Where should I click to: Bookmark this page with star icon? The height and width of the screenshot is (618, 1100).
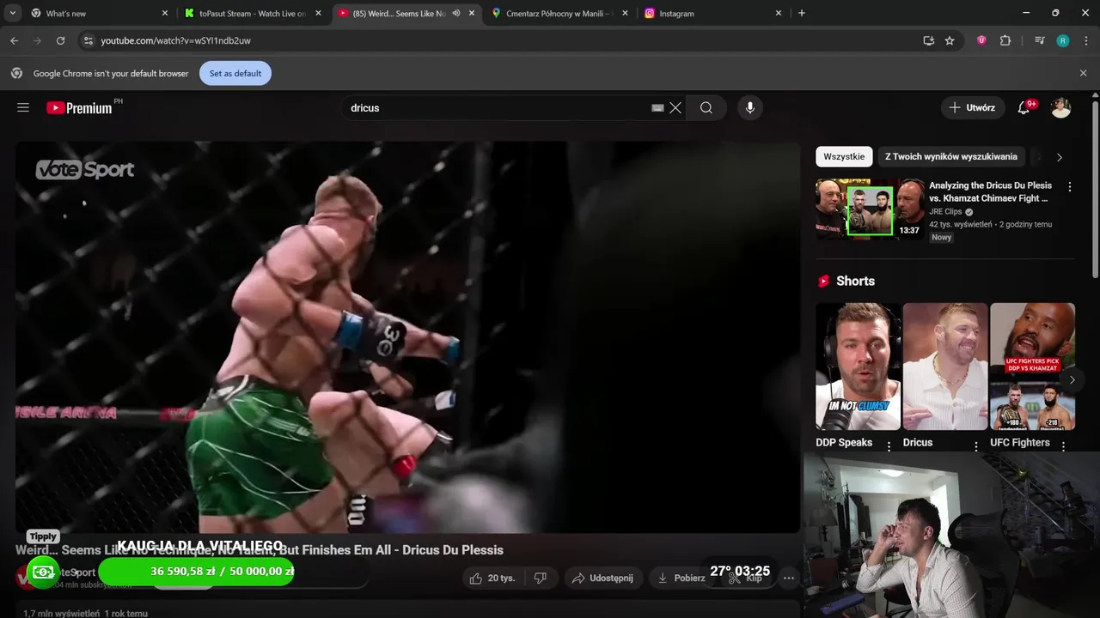coord(950,40)
